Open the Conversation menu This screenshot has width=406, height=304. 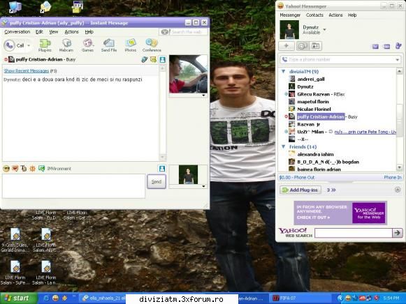[17, 32]
